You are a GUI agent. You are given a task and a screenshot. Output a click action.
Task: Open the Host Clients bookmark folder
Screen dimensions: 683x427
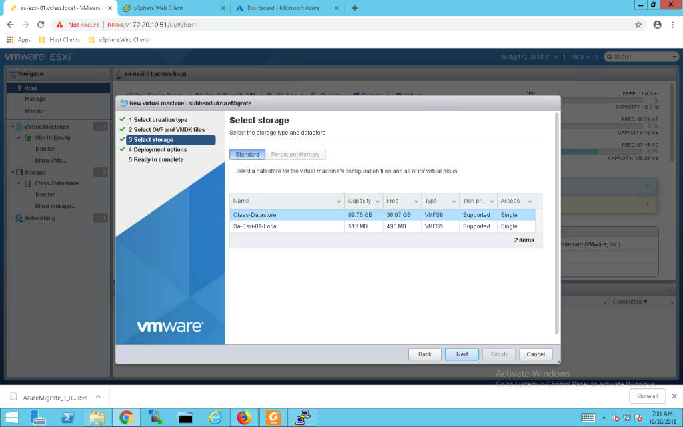(59, 39)
